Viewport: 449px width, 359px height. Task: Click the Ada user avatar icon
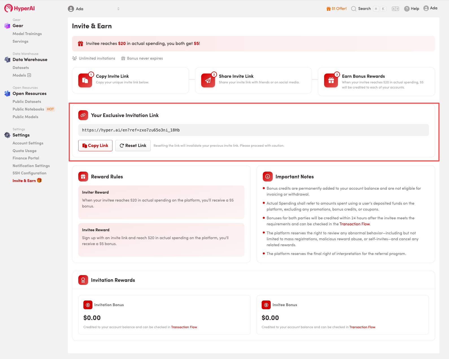pos(426,8)
